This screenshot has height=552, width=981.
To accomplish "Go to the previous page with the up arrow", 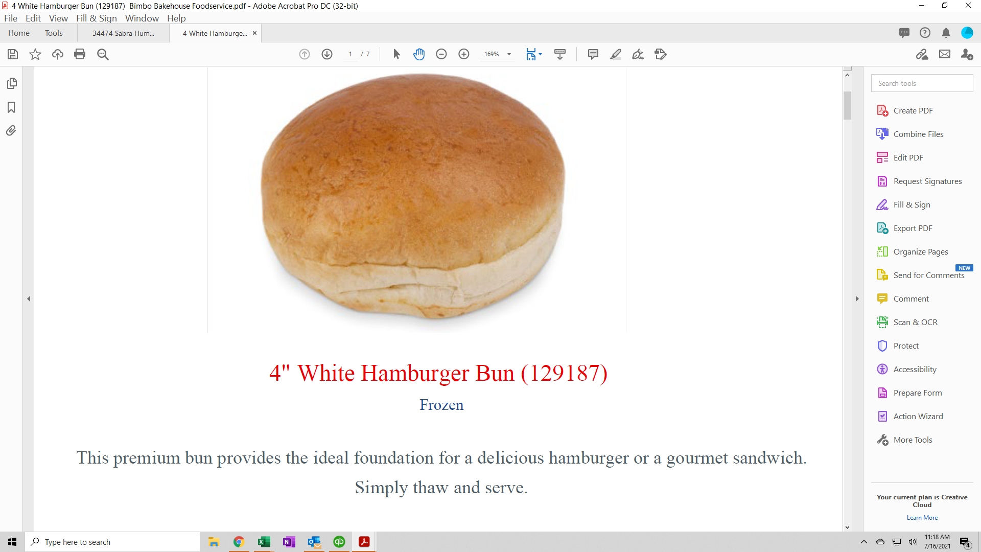I will 305,54.
